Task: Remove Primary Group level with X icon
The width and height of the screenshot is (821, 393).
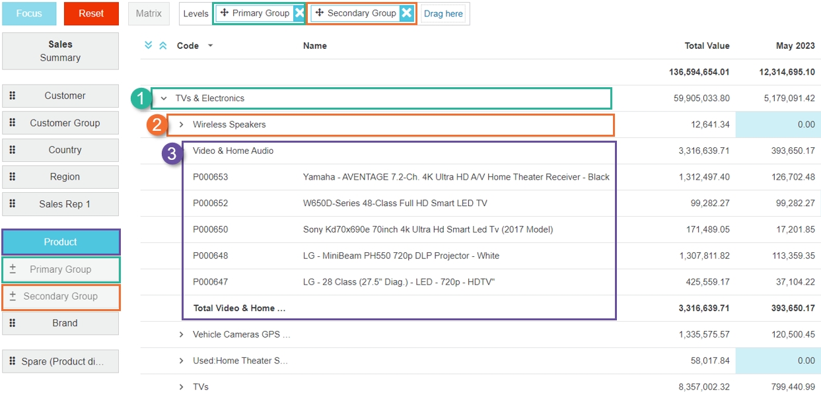Action: [299, 13]
